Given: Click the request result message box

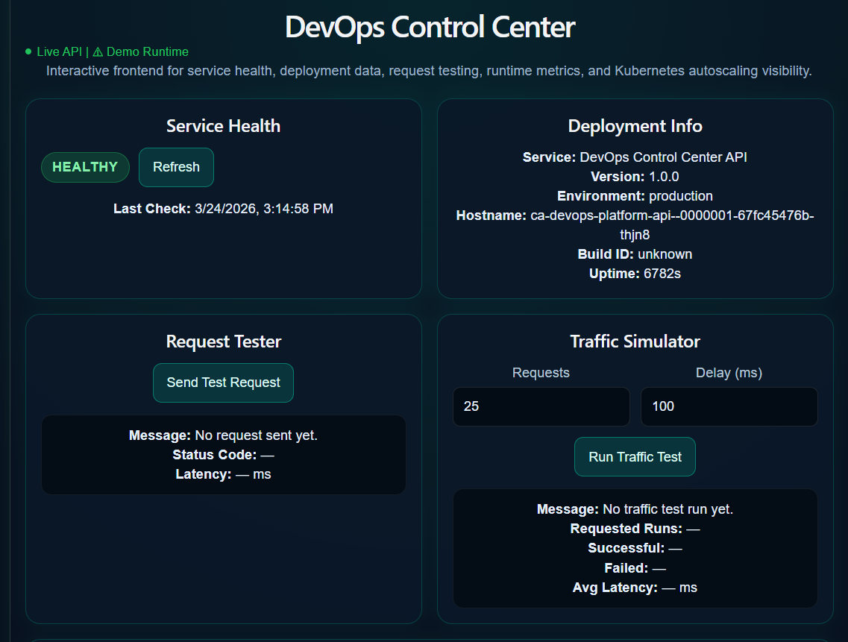Looking at the screenshot, I should [x=223, y=455].
